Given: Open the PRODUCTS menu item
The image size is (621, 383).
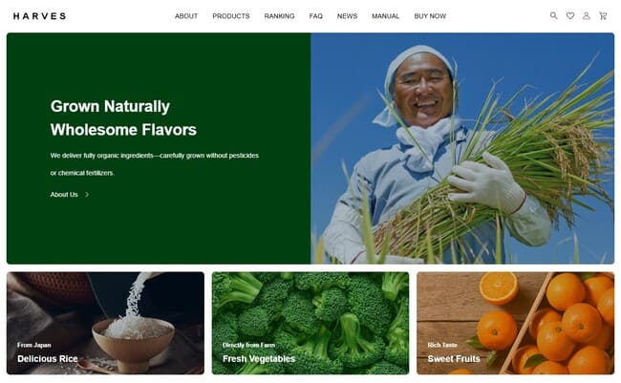Looking at the screenshot, I should [x=231, y=16].
